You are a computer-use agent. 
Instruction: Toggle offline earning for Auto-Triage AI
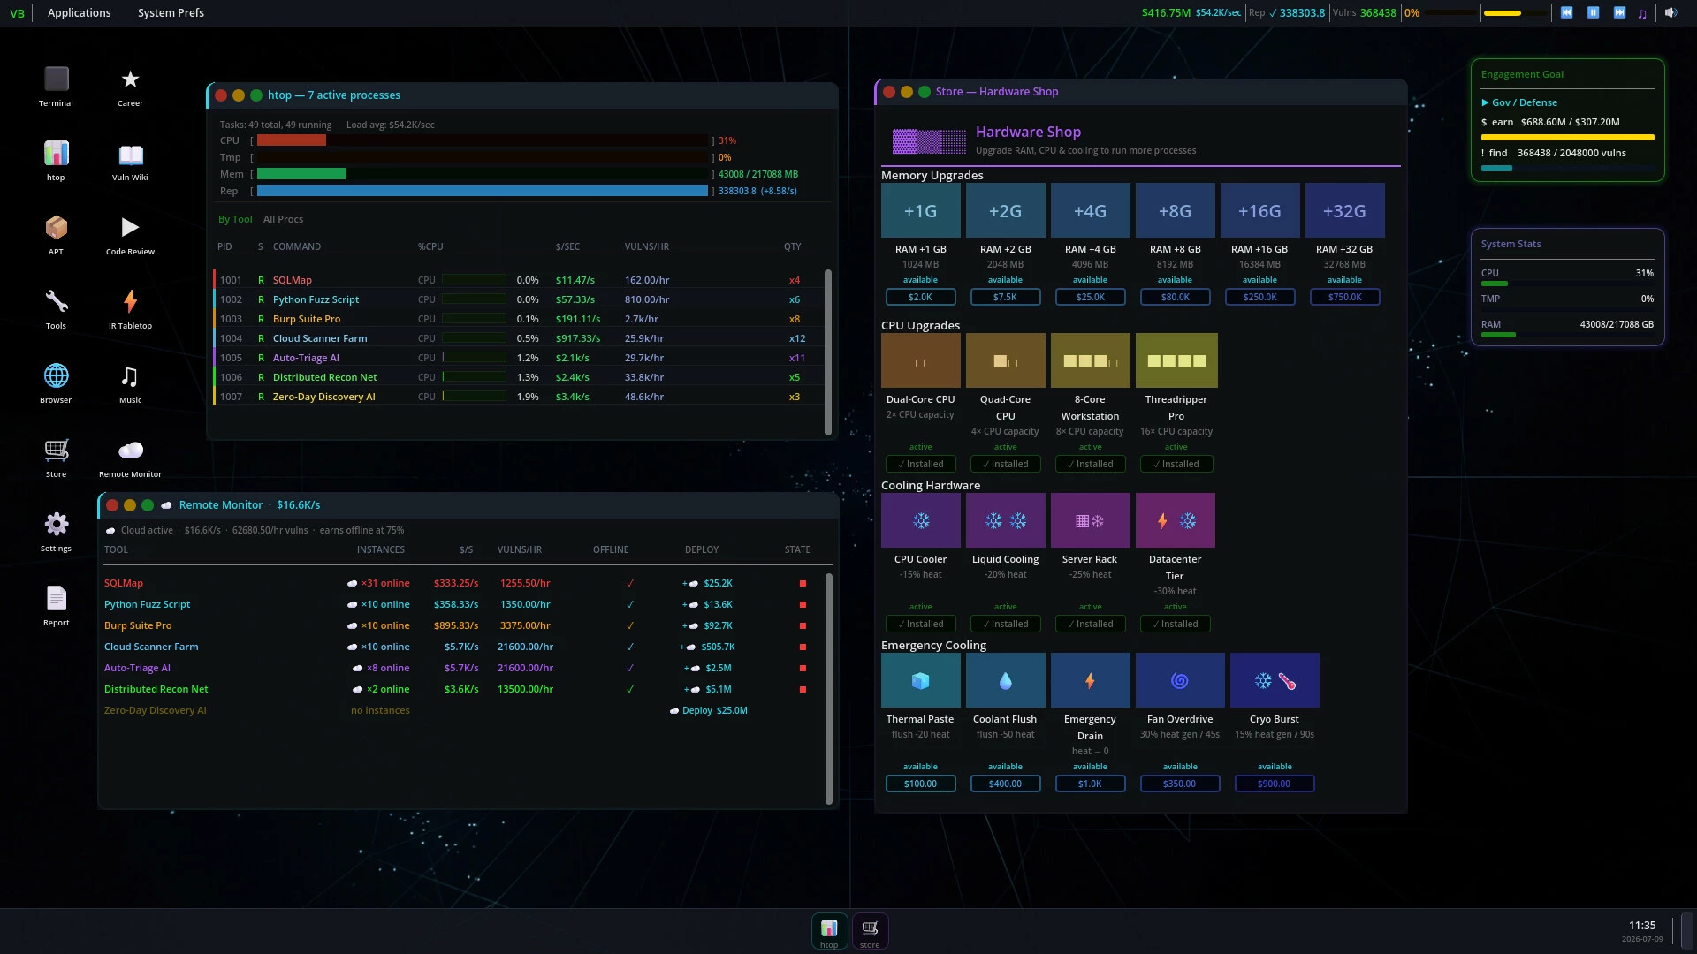coord(630,668)
